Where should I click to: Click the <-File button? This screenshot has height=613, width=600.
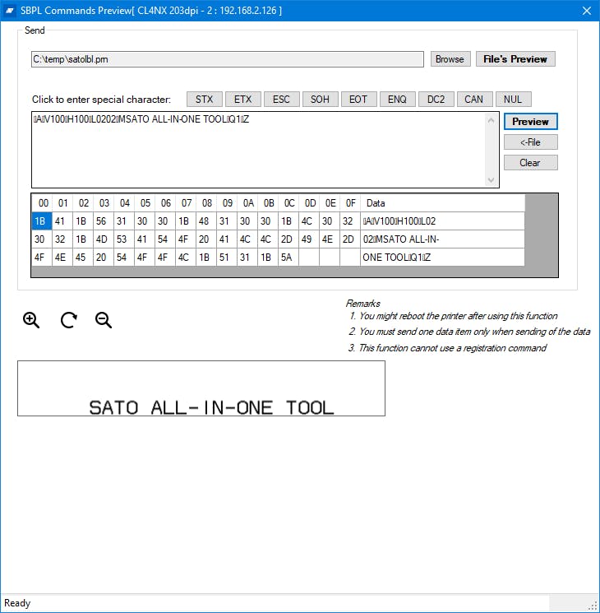point(530,142)
